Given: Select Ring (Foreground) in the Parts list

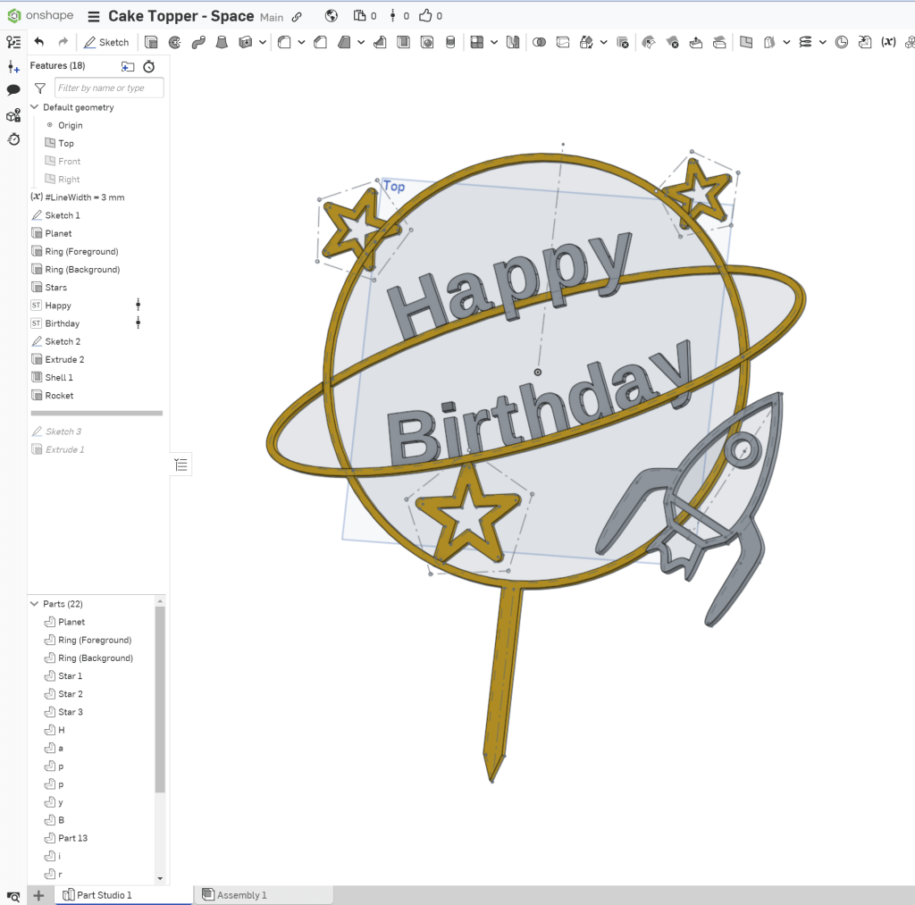Looking at the screenshot, I should pos(94,640).
